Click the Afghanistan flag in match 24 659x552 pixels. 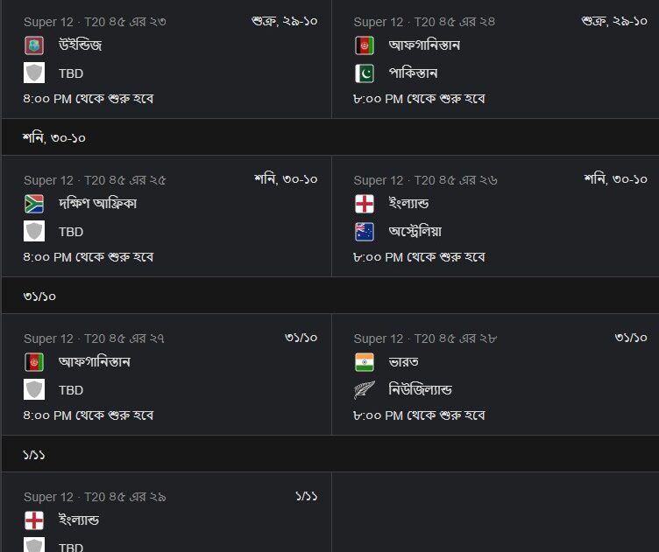(x=364, y=45)
